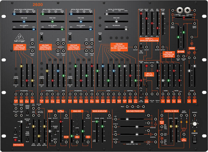This screenshot has height=152, width=208.
Task: Click the L OUTPUT jack socket
Action: [x=180, y=11]
